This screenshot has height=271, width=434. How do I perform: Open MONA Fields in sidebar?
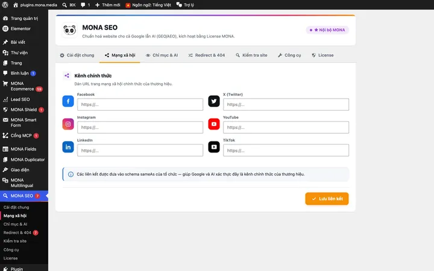[24, 149]
